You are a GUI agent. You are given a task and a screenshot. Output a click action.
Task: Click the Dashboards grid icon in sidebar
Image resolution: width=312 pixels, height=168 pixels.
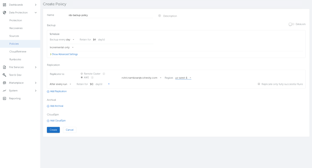(x=4, y=5)
